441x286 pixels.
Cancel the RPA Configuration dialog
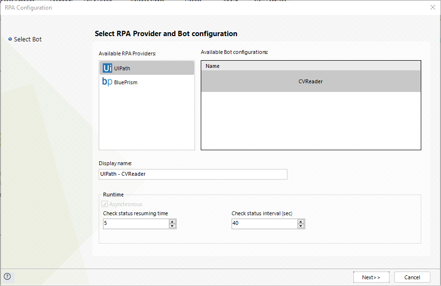point(412,277)
